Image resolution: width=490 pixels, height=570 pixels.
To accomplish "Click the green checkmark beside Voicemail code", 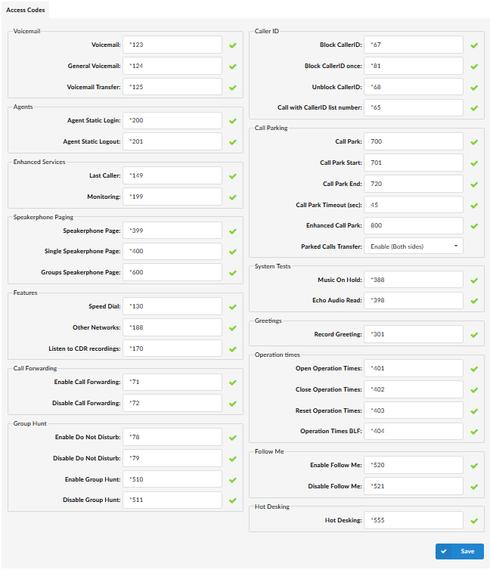I will [x=233, y=45].
